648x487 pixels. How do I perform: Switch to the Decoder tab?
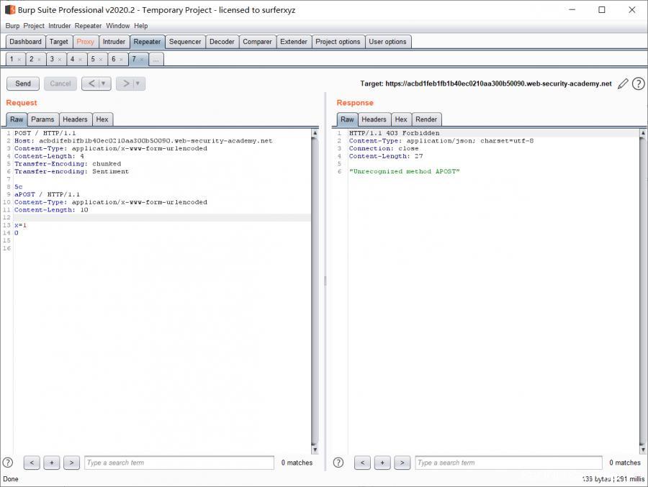pos(222,42)
